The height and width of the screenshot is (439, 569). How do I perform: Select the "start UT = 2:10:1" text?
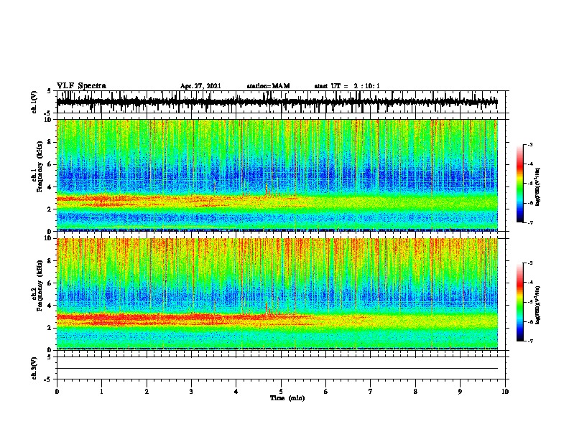[x=347, y=86]
